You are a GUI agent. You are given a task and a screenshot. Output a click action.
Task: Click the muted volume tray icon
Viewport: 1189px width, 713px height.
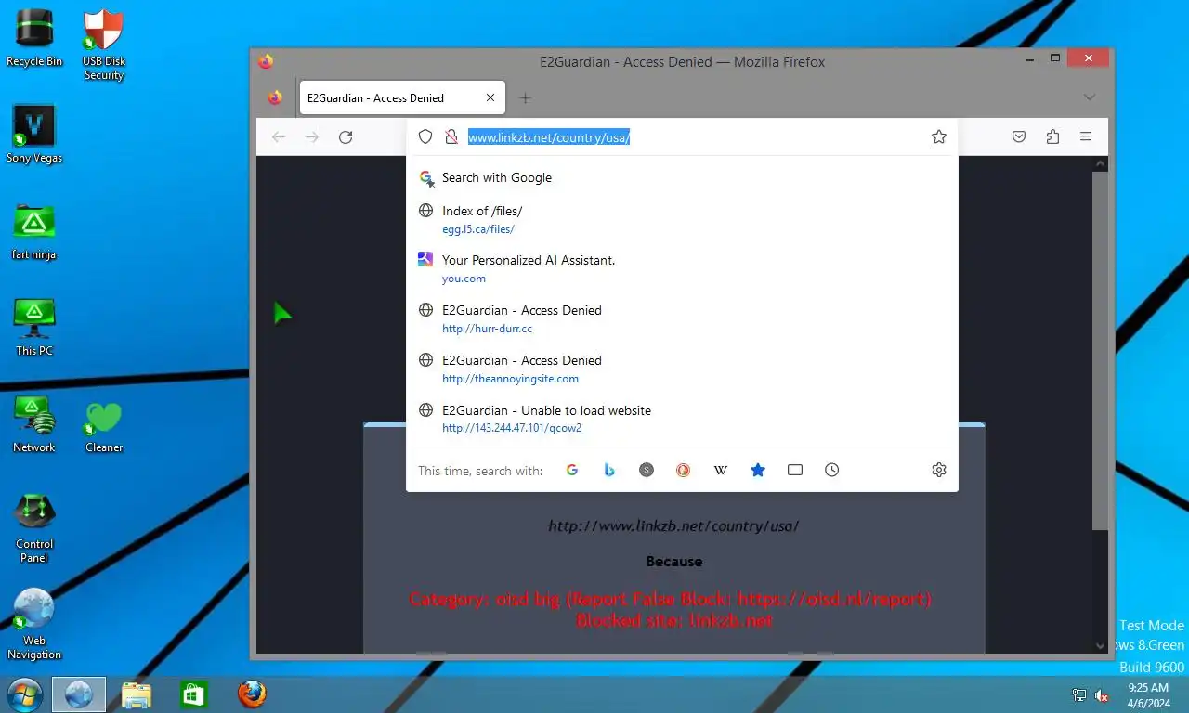(1102, 694)
